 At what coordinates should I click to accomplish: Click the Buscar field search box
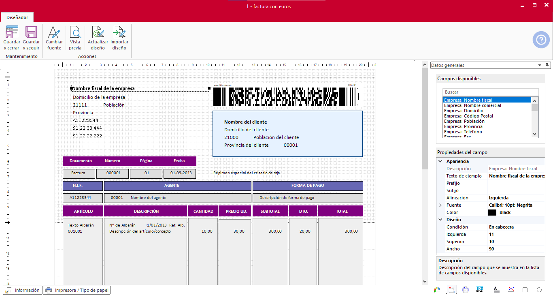point(491,92)
